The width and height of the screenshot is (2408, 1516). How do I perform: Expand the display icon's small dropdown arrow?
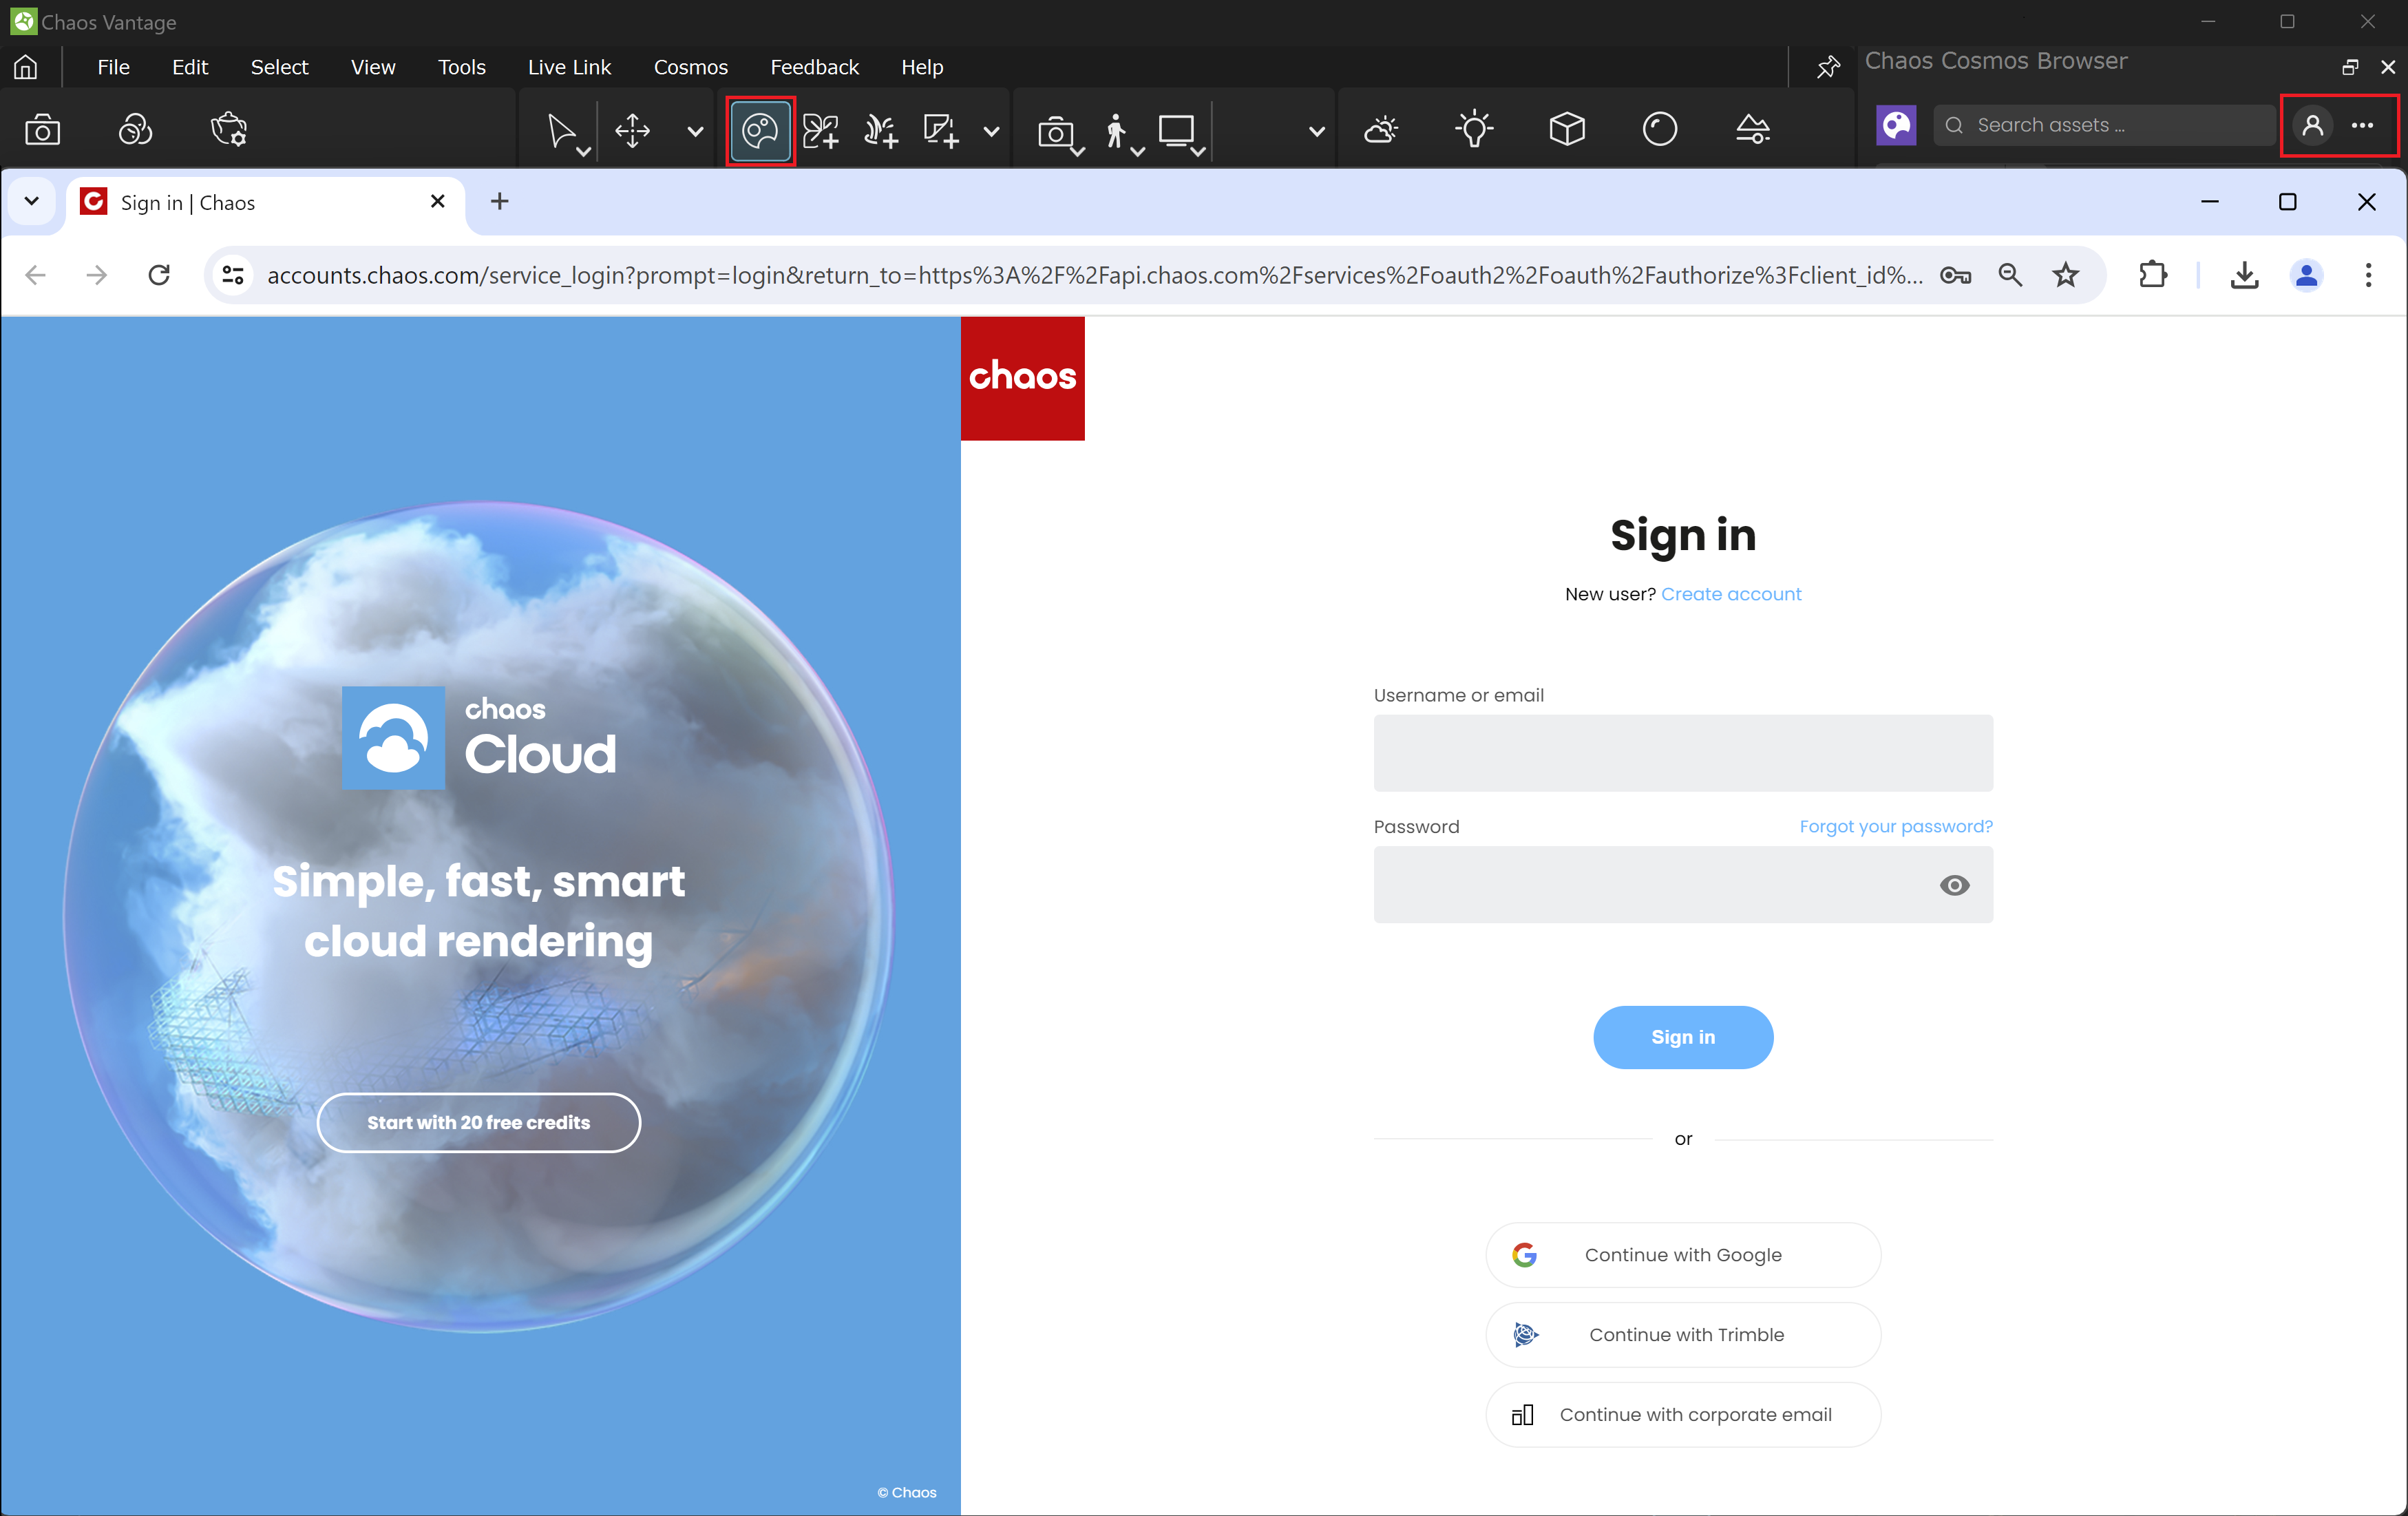[1198, 151]
